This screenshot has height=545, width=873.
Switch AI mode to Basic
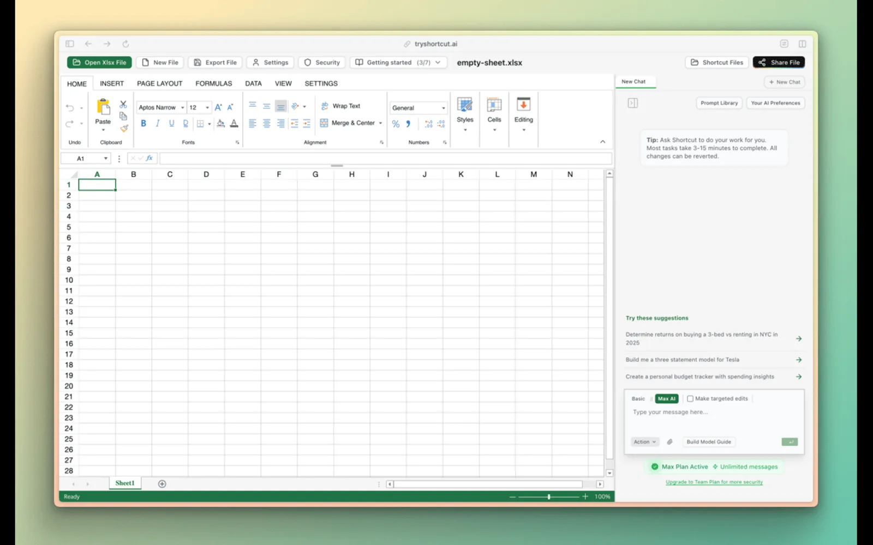638,399
